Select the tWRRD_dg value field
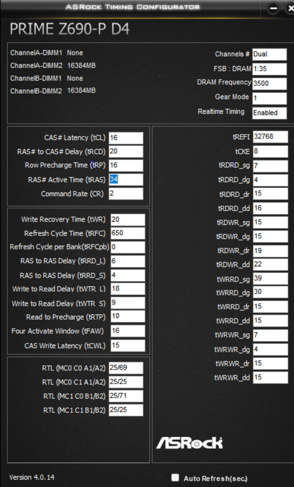Viewport: 294px width, 487px height. pos(271,292)
